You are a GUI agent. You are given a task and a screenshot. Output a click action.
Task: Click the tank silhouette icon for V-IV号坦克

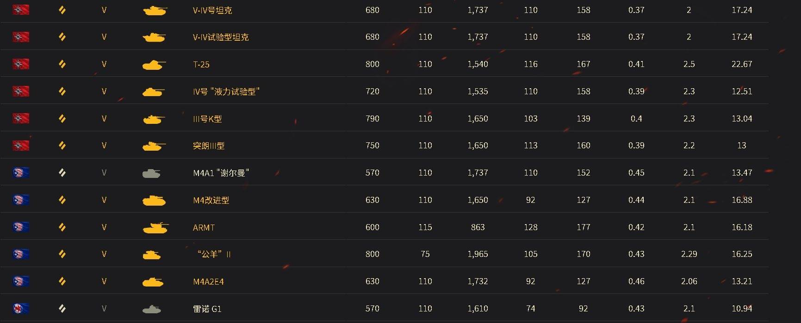click(155, 10)
